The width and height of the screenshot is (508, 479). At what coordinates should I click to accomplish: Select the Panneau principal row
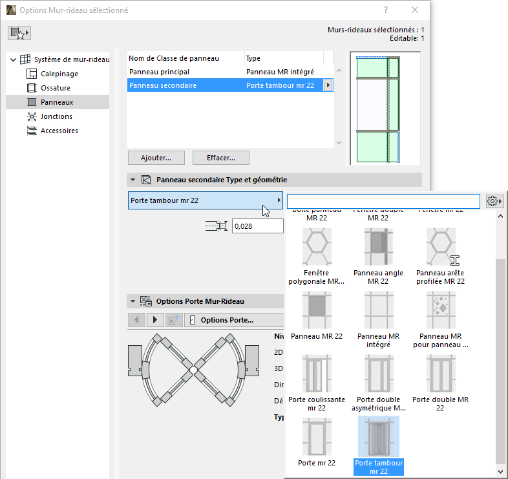coord(230,72)
